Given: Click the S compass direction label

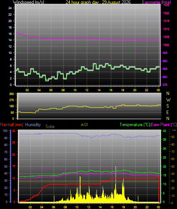Looking at the screenshot, I should (167, 106).
